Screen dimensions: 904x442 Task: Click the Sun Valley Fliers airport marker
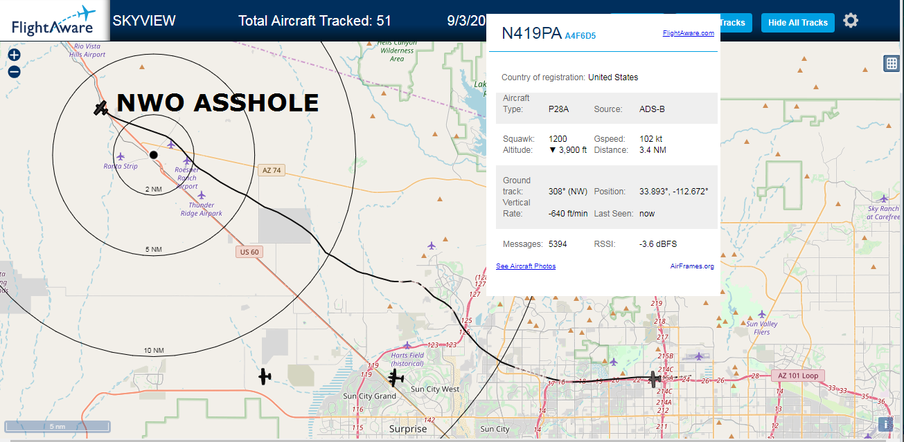762,314
